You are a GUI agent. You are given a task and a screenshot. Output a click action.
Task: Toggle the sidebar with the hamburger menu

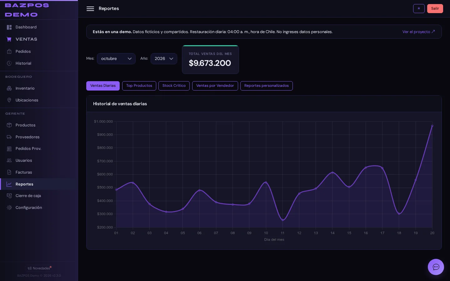point(90,9)
